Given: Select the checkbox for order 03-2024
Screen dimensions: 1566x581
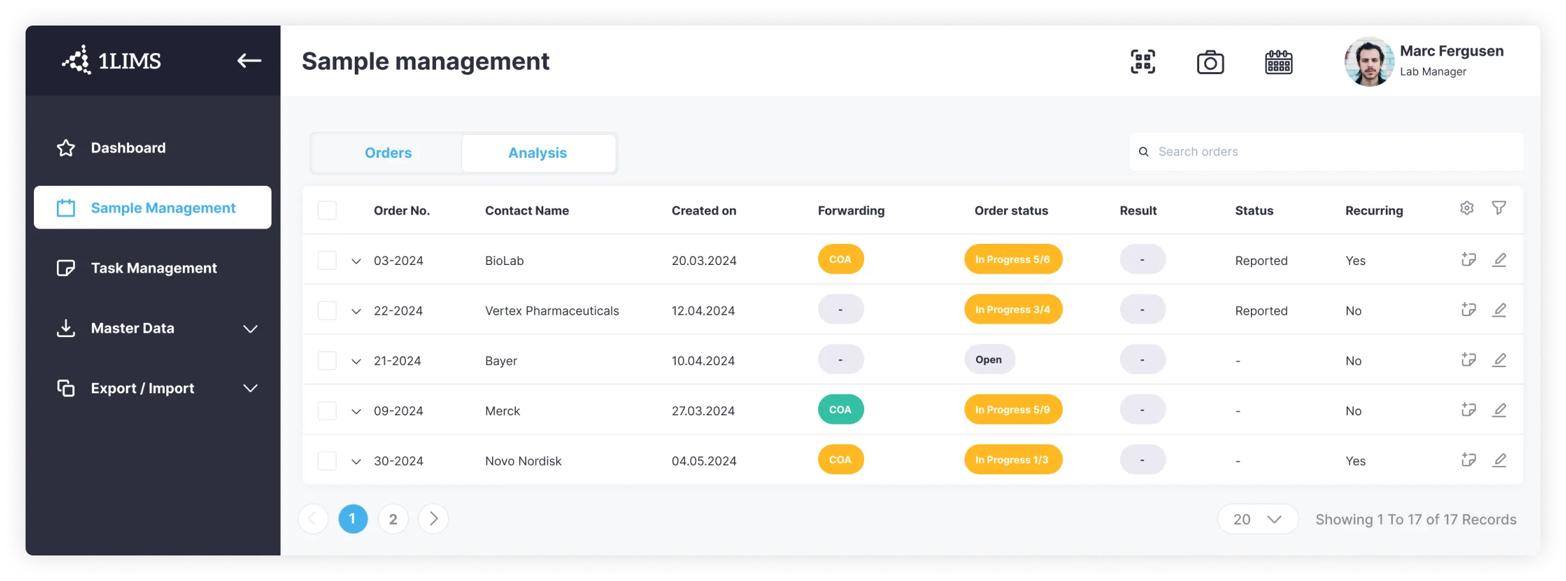Looking at the screenshot, I should point(327,259).
